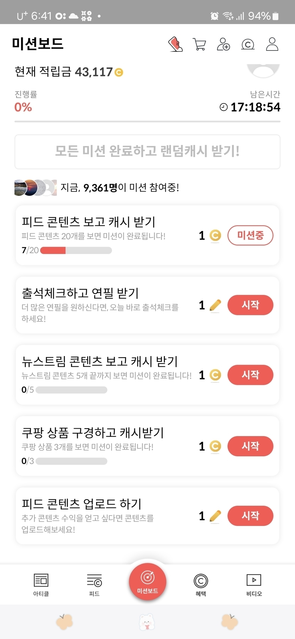Tap the add friend icon
295x639 pixels.
tap(223, 44)
